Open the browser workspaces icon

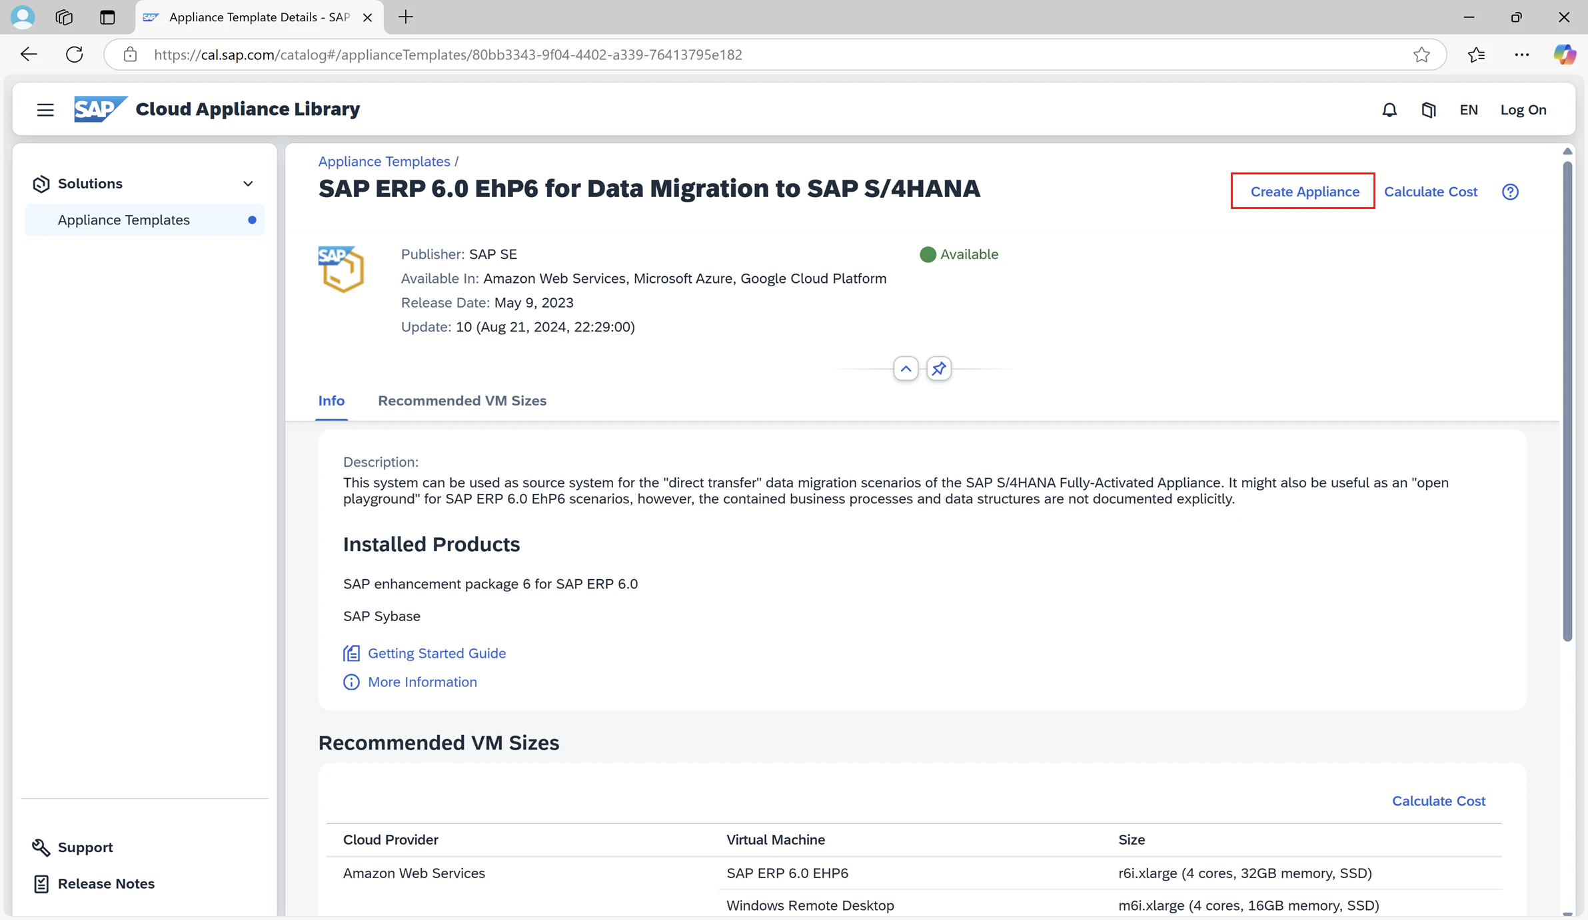click(x=64, y=17)
